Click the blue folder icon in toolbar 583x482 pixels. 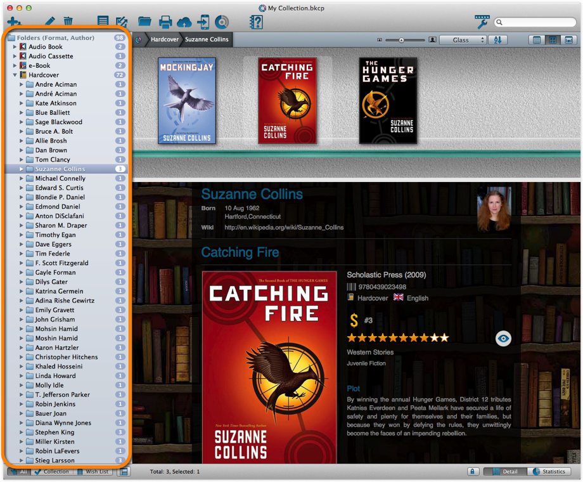pyautogui.click(x=144, y=22)
